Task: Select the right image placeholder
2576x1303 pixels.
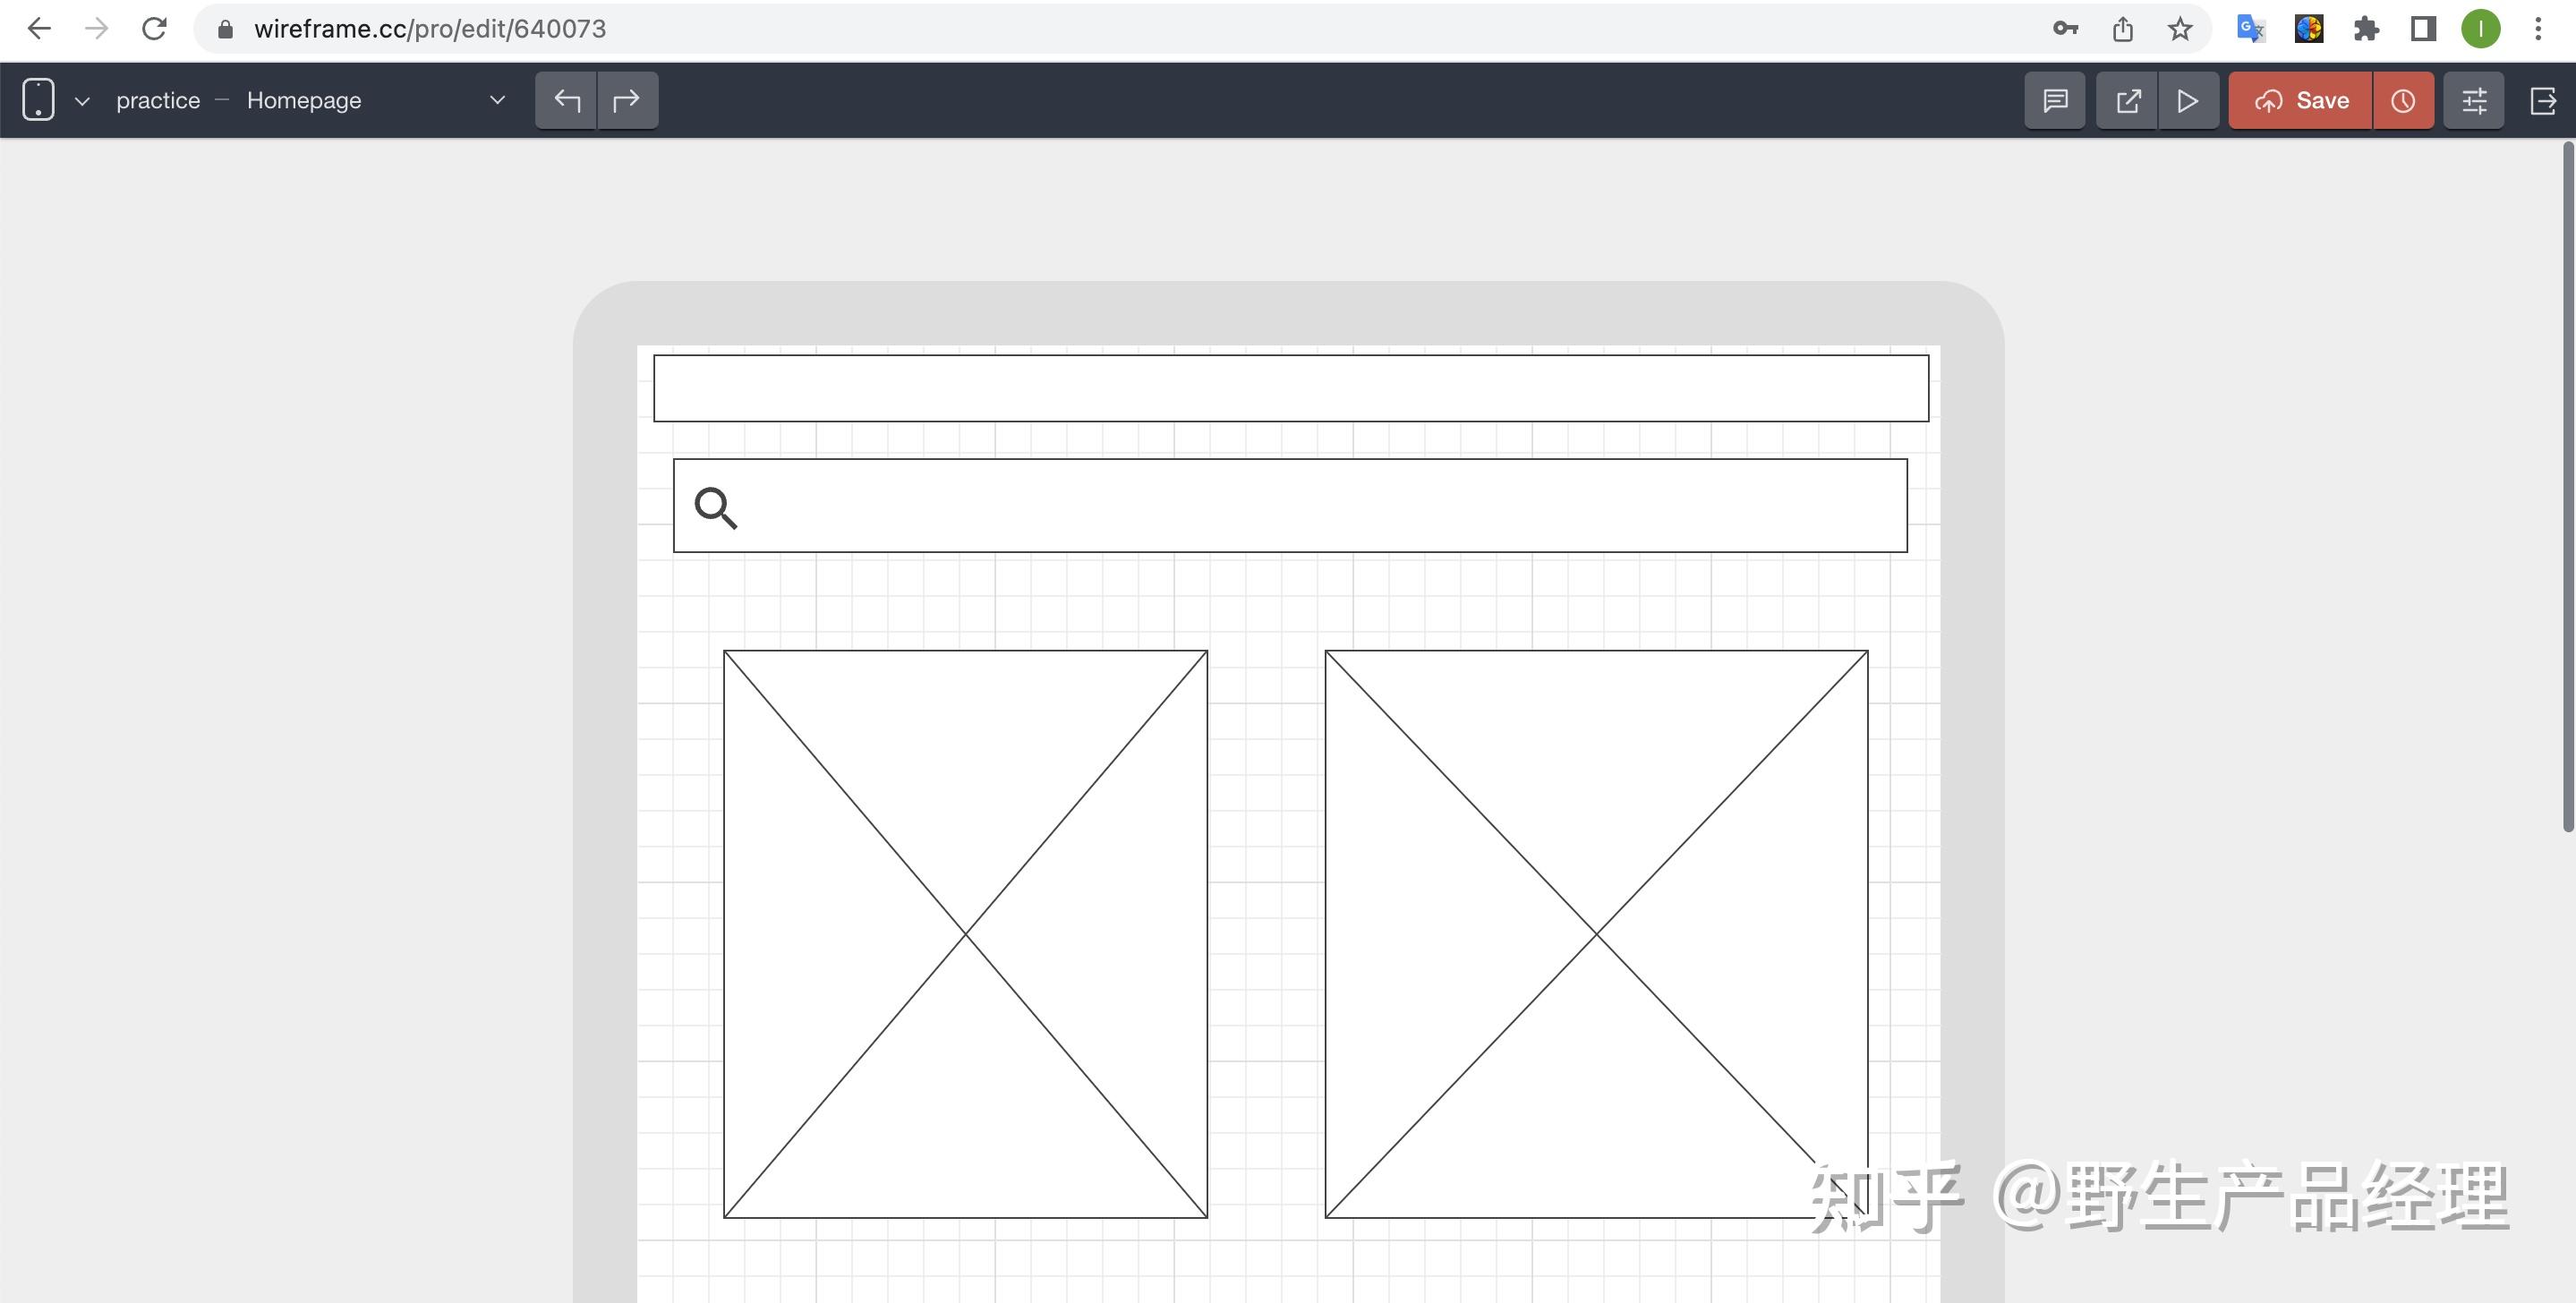Action: (1596, 934)
